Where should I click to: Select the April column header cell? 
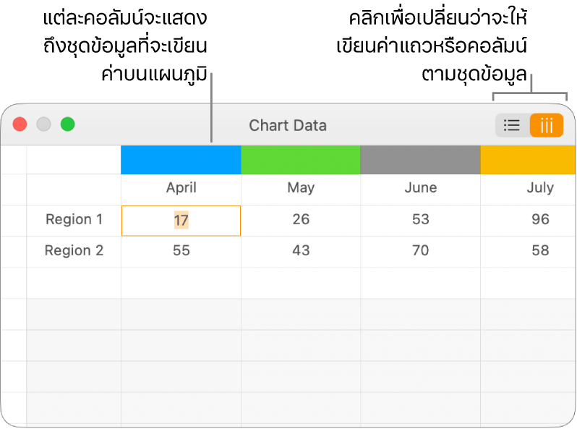click(x=181, y=188)
